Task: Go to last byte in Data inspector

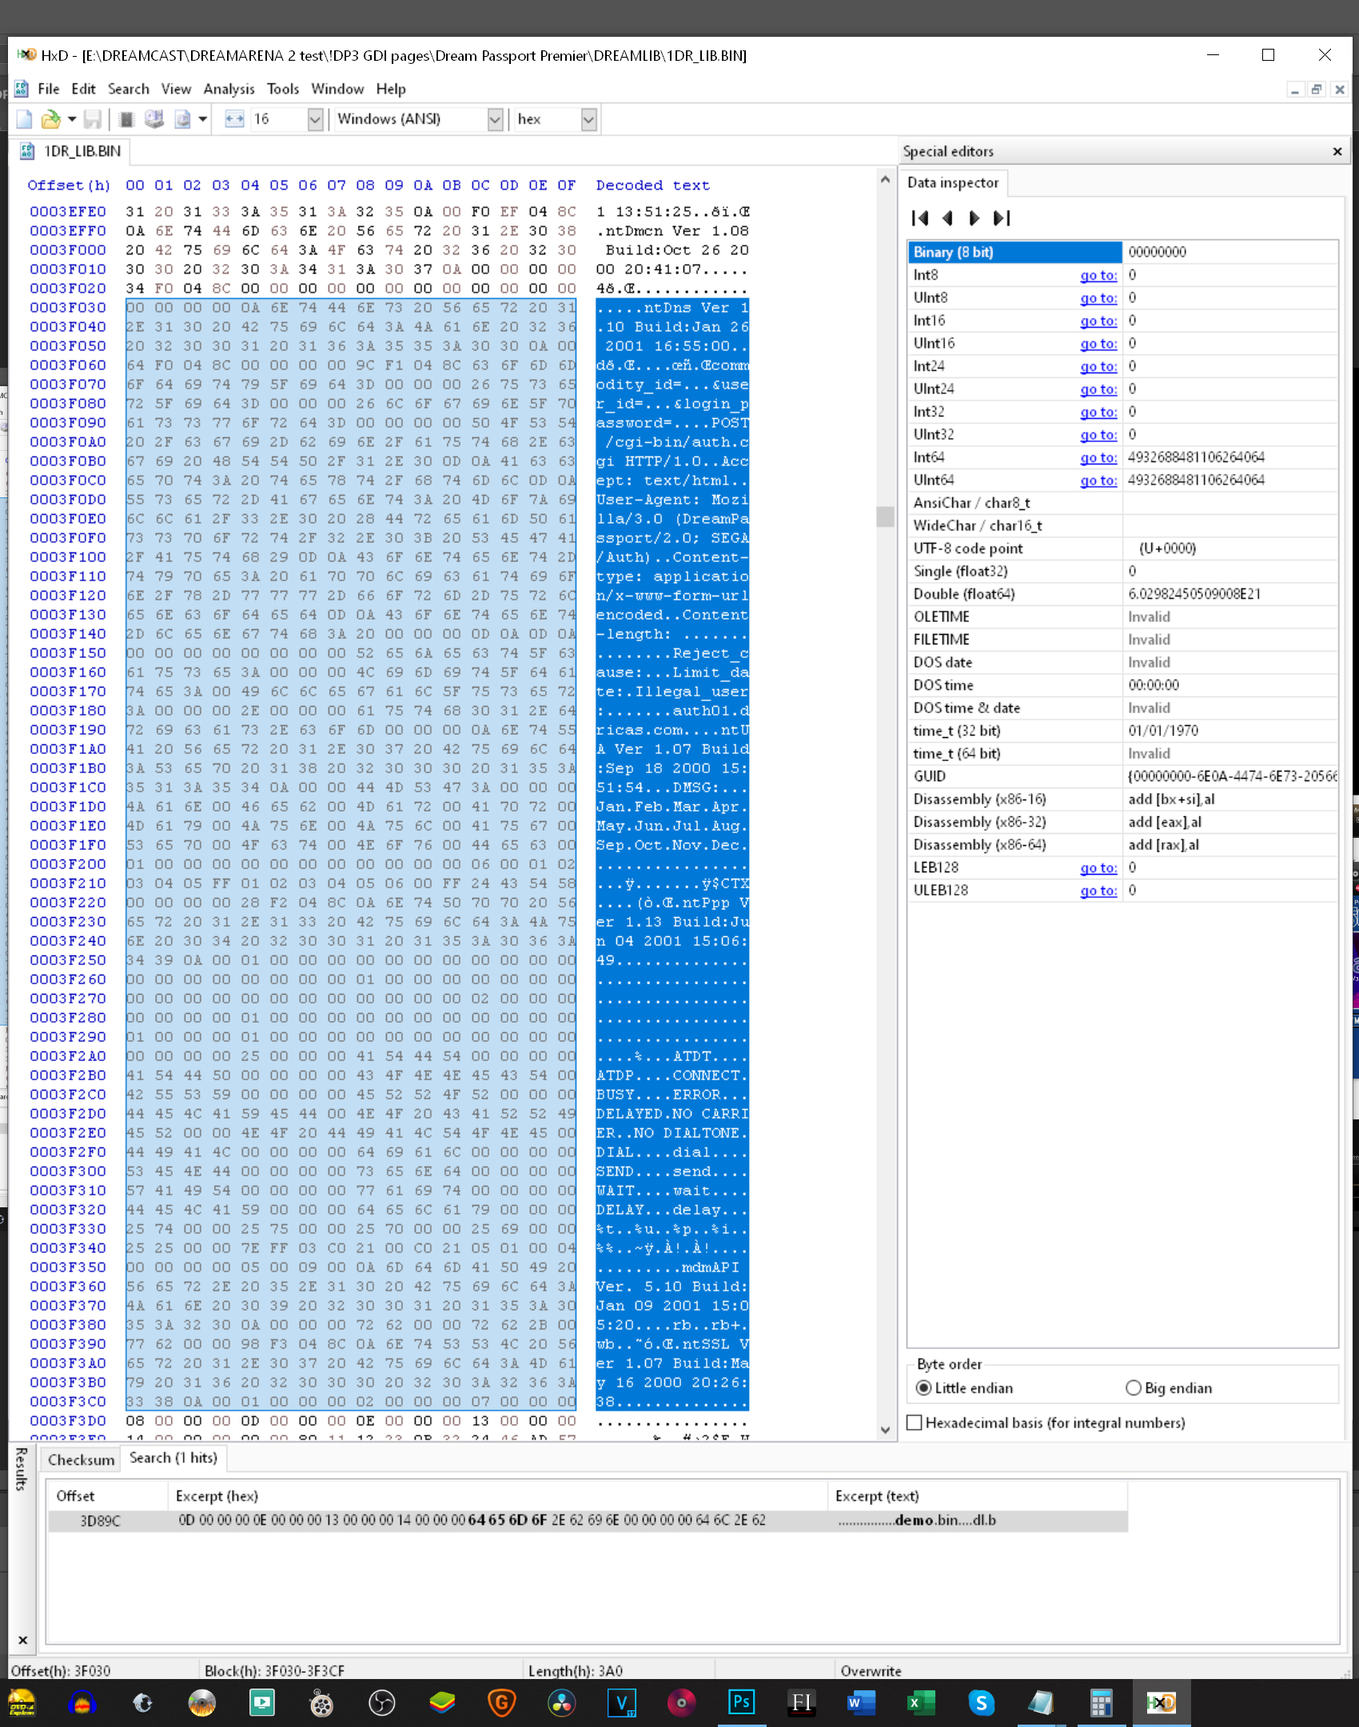Action: coord(1002,218)
